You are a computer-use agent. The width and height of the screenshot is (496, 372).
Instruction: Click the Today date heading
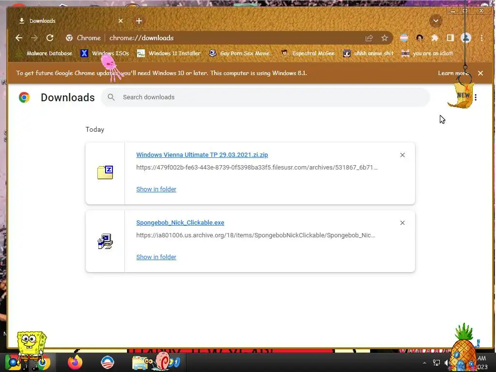point(95,130)
